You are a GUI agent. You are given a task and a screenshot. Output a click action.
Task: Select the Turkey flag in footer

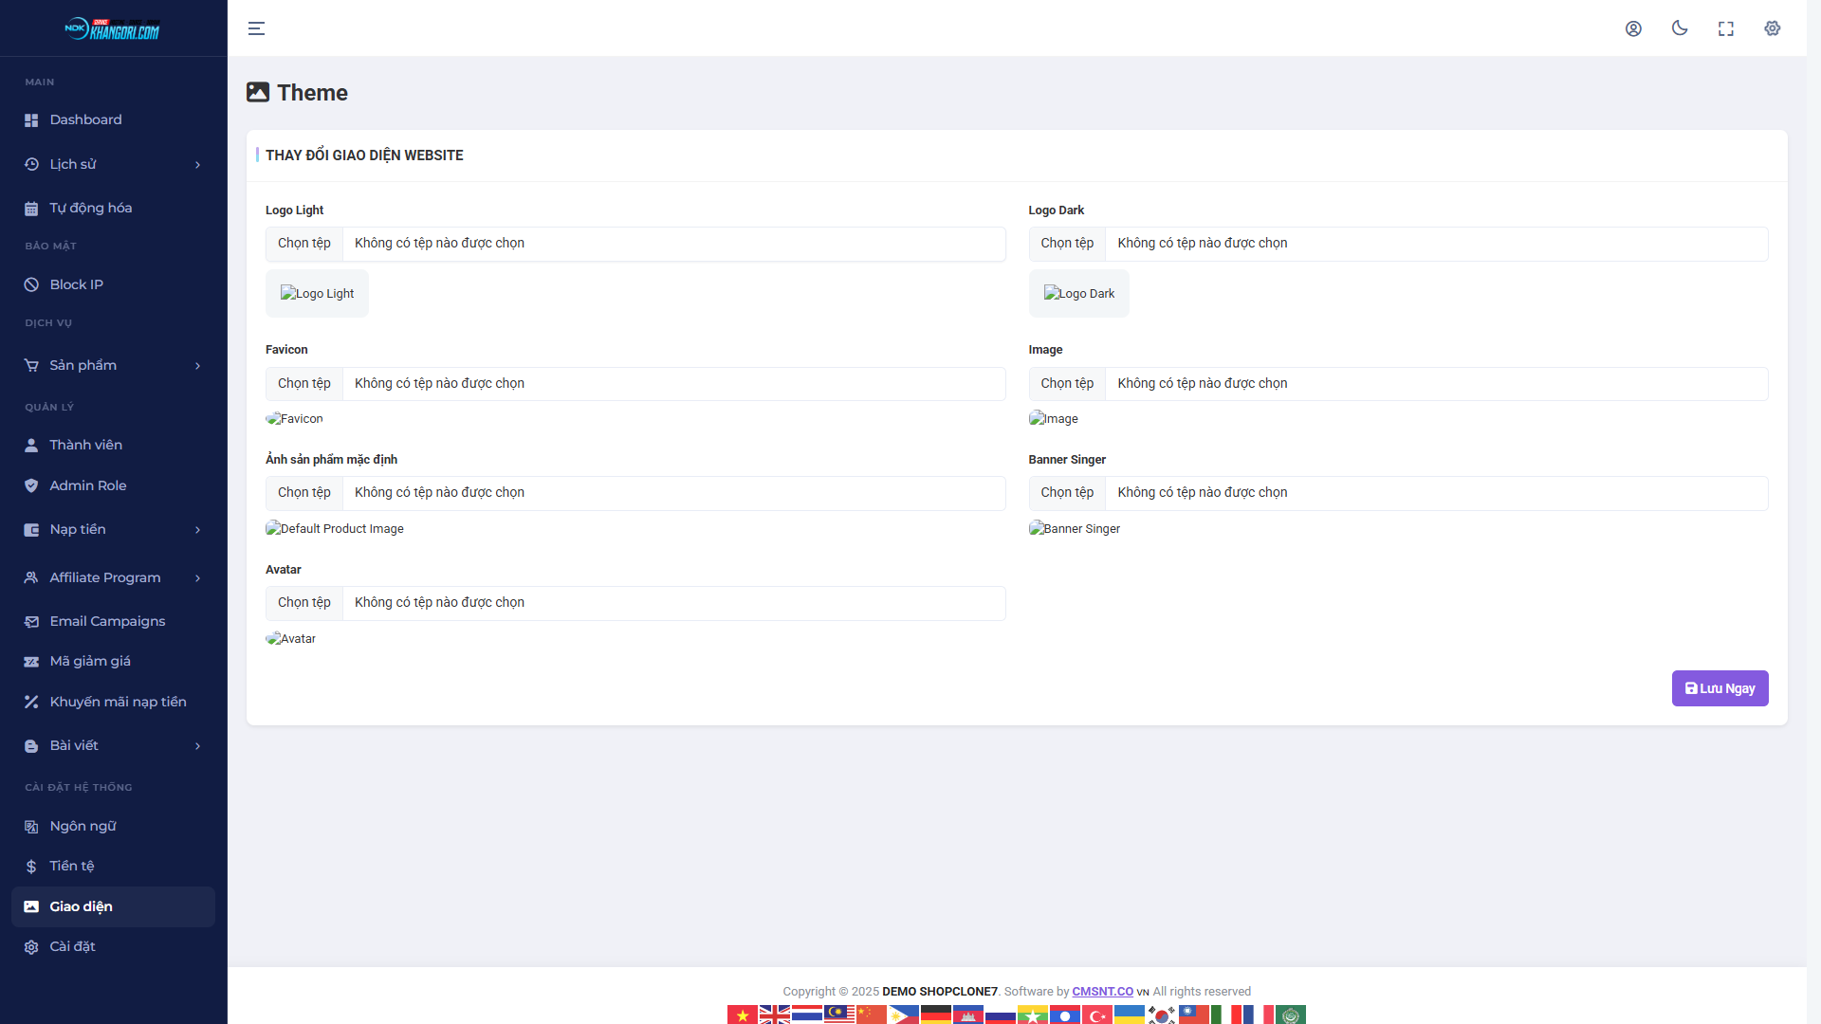pos(1097,1015)
